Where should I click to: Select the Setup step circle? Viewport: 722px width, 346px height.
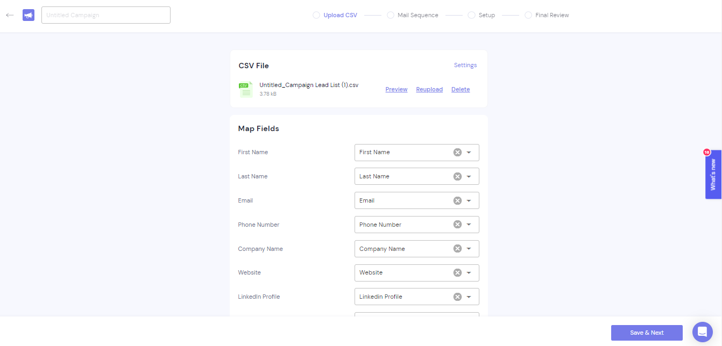(x=471, y=15)
